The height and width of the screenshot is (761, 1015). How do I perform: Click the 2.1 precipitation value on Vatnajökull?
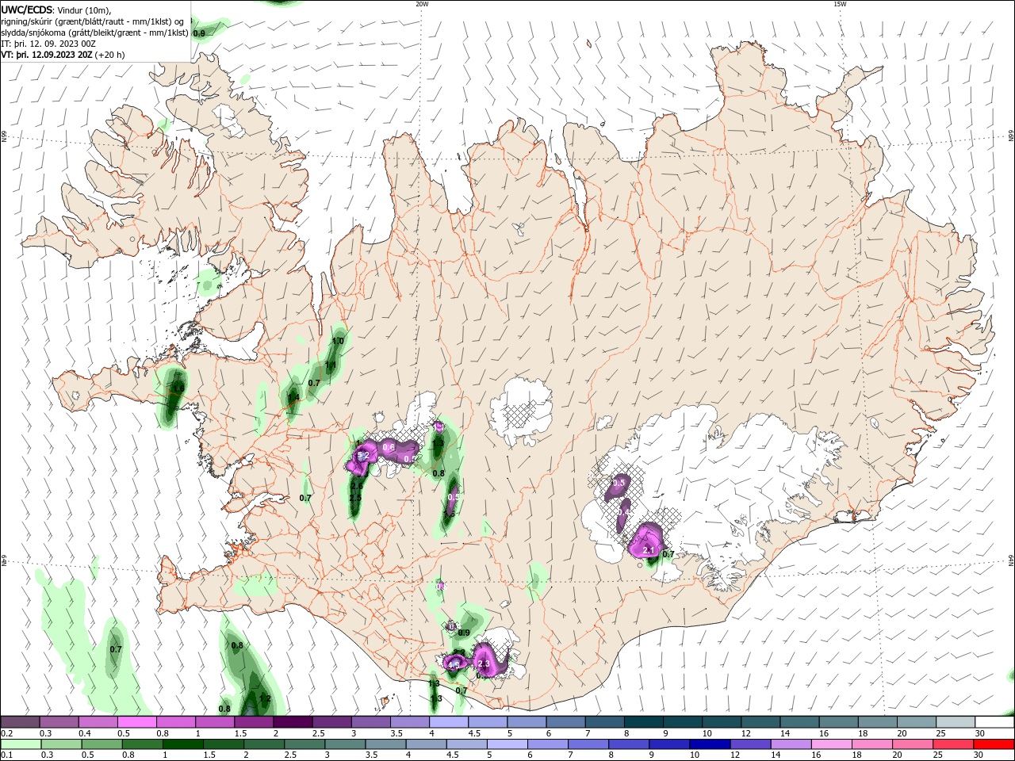[649, 550]
